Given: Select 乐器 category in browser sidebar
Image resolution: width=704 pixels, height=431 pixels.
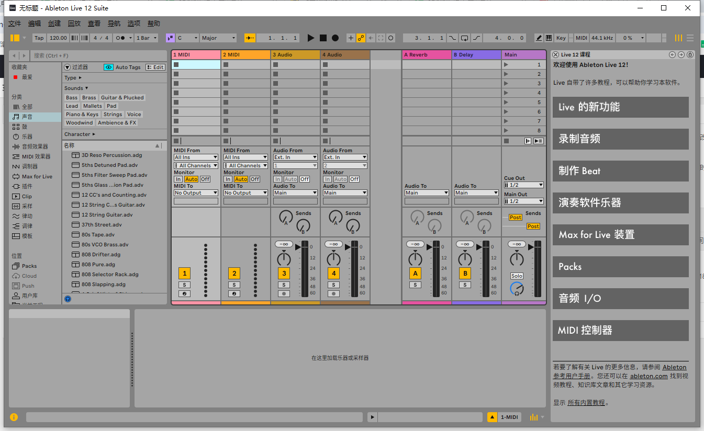Looking at the screenshot, I should [35, 137].
